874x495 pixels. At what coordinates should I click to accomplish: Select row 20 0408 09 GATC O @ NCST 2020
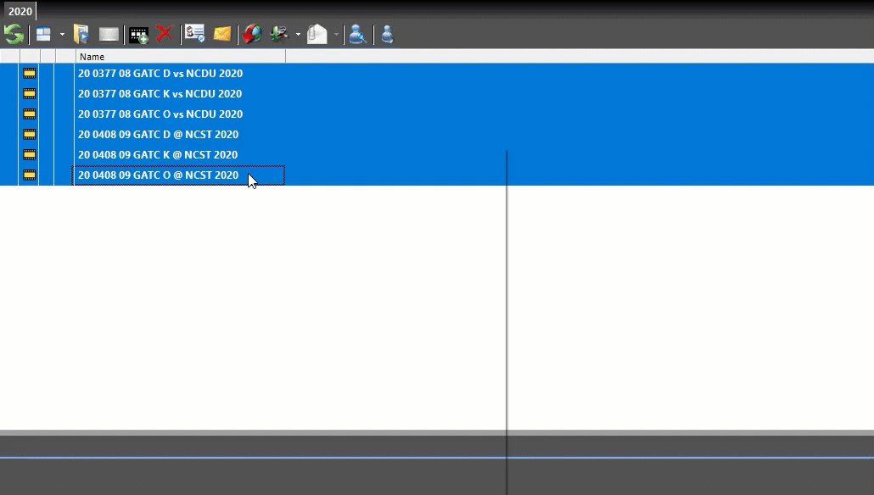(437, 175)
